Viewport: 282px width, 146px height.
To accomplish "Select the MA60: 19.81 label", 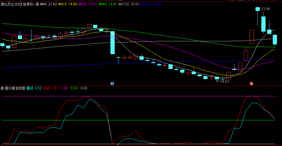I will pyautogui.click(x=108, y=4).
